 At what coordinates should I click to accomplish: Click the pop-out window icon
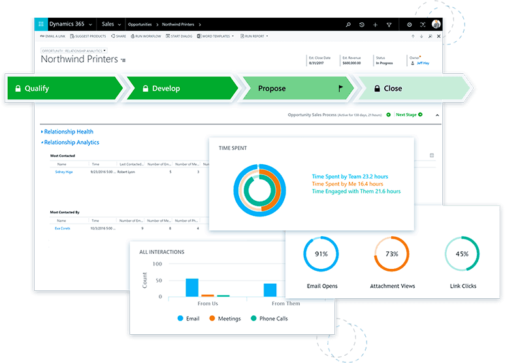[x=430, y=37]
